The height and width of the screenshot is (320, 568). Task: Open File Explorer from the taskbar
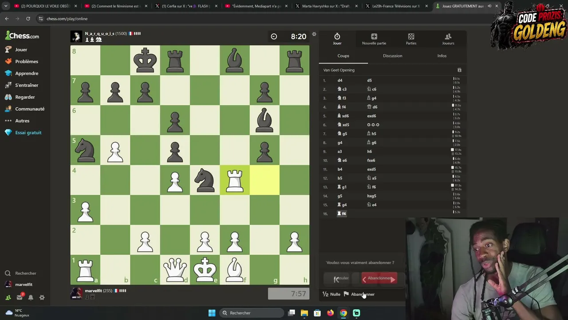pos(304,313)
